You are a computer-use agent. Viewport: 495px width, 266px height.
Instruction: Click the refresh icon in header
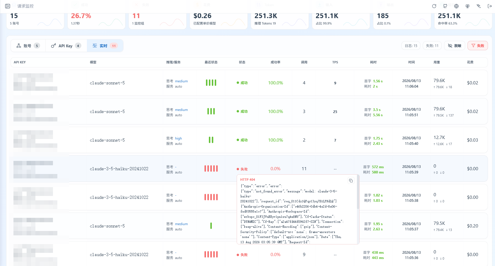(x=434, y=6)
